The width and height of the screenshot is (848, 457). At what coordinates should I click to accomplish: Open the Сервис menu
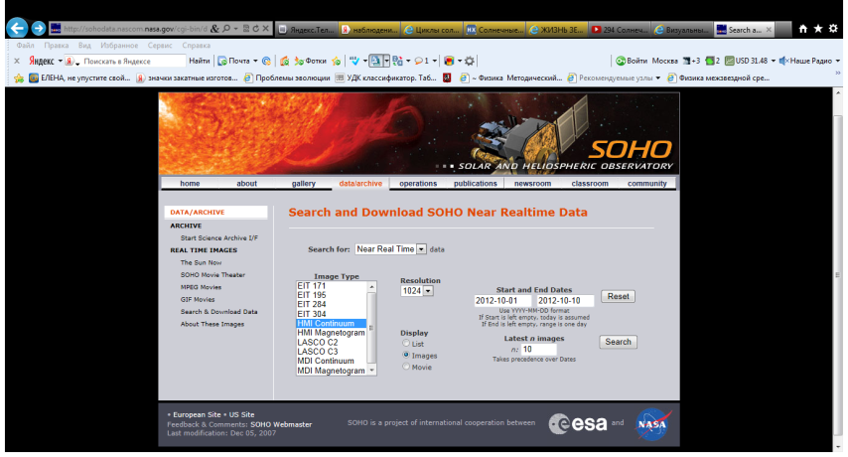pyautogui.click(x=160, y=46)
